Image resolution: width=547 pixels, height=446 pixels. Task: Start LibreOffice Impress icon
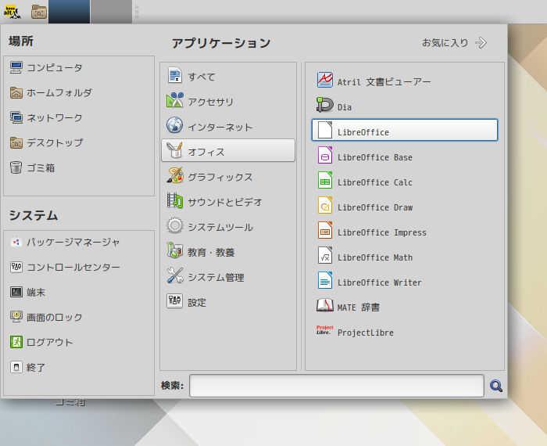pos(325,231)
